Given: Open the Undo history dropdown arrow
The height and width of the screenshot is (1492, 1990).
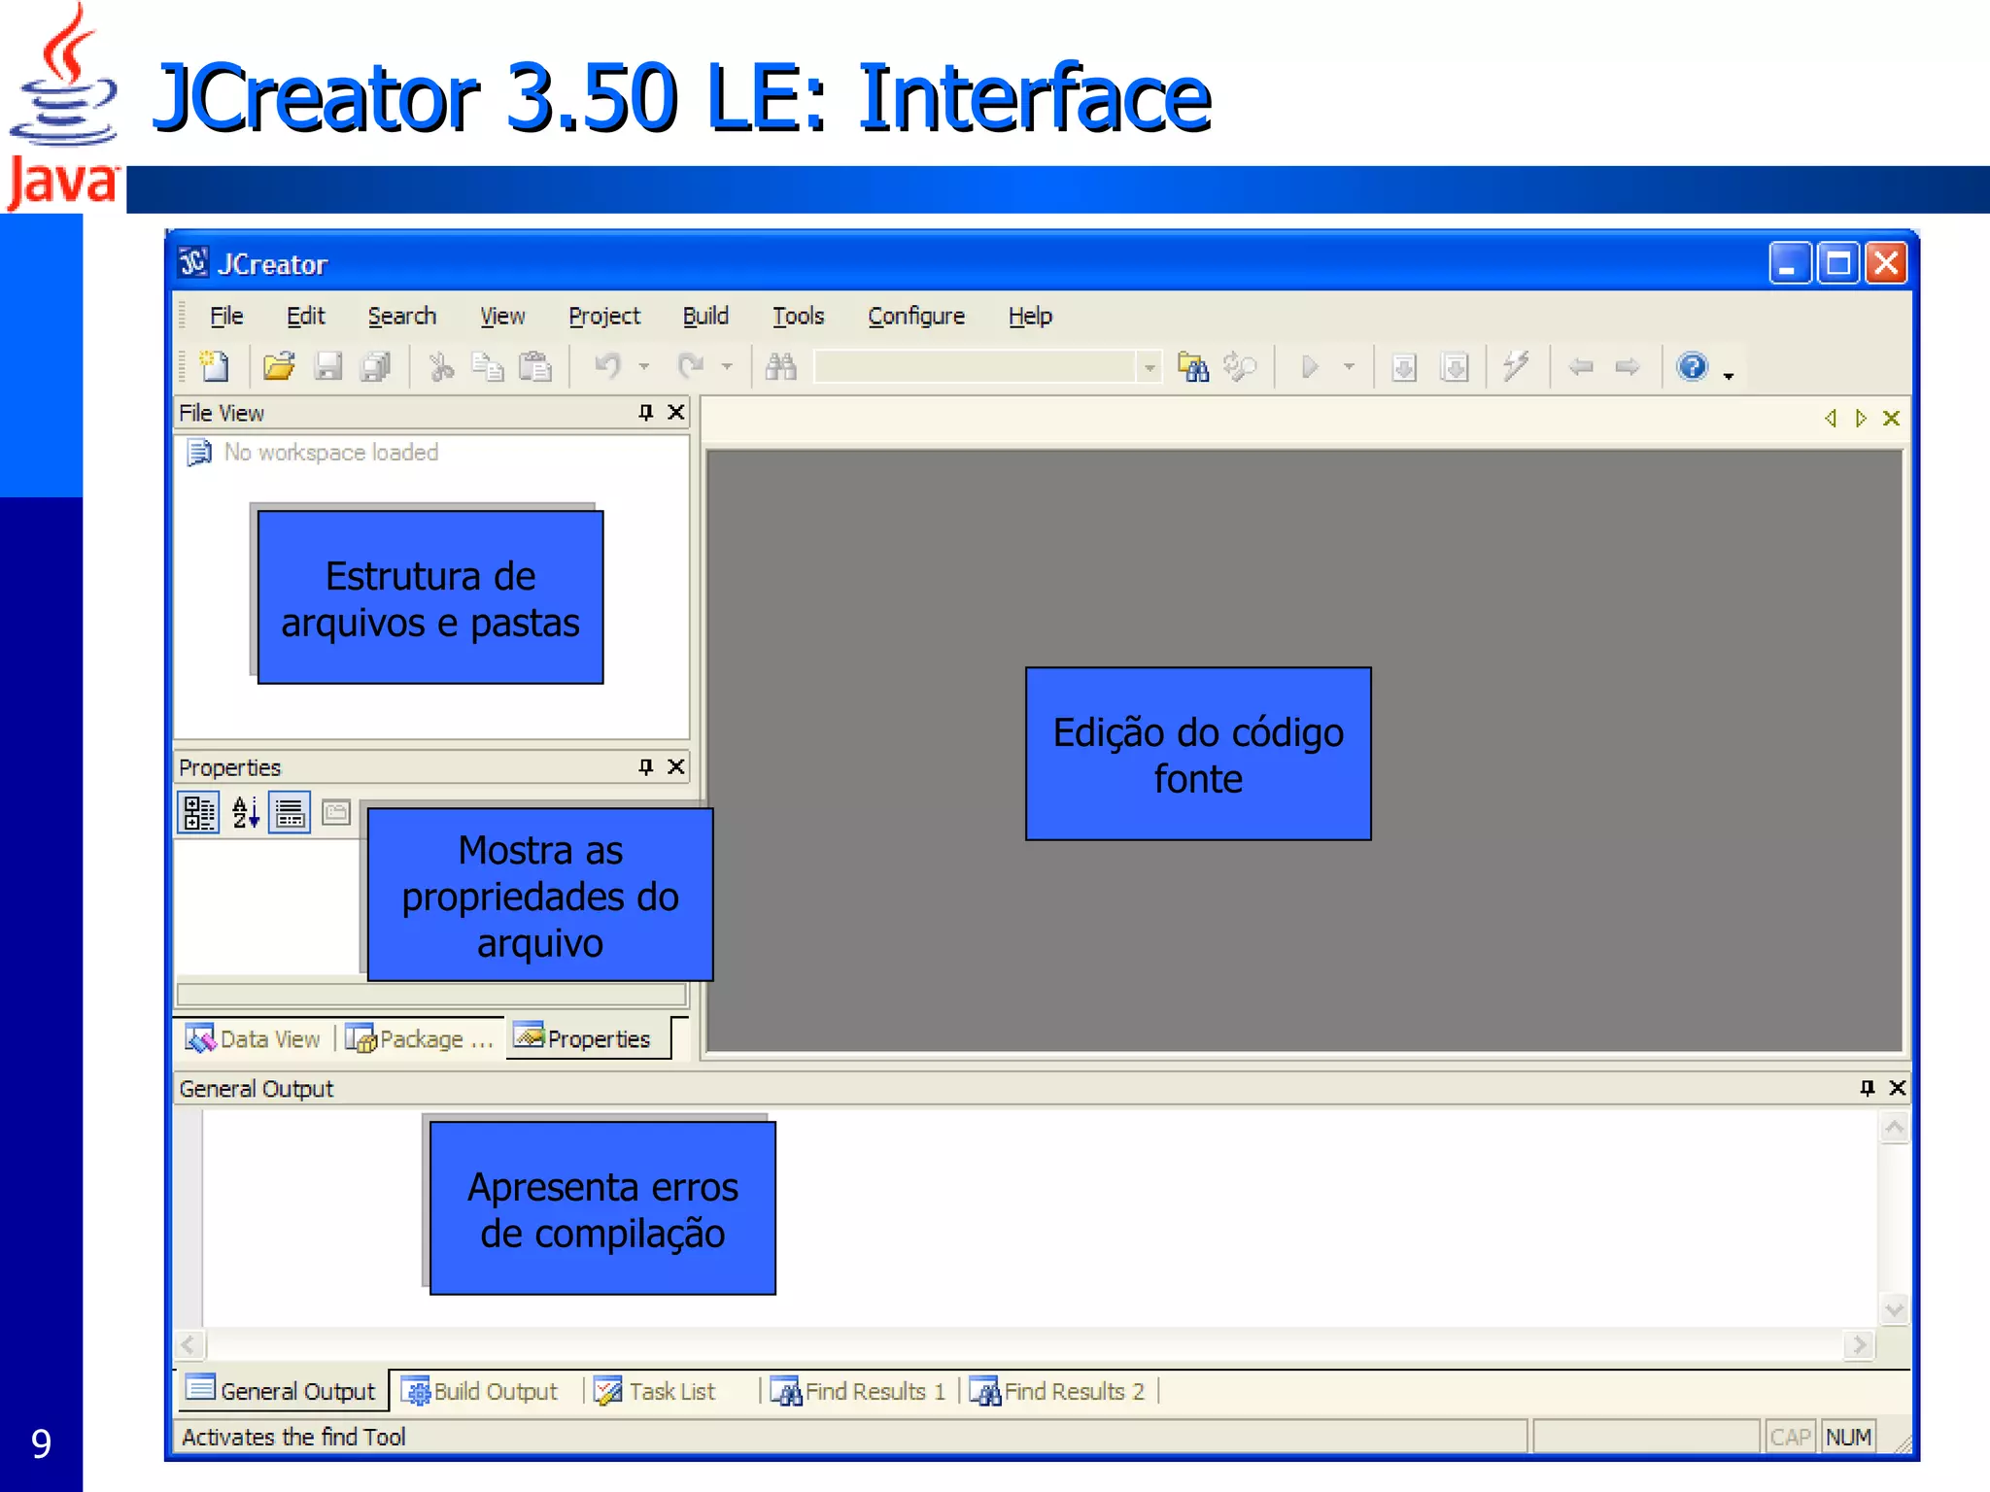Looking at the screenshot, I should click(643, 367).
